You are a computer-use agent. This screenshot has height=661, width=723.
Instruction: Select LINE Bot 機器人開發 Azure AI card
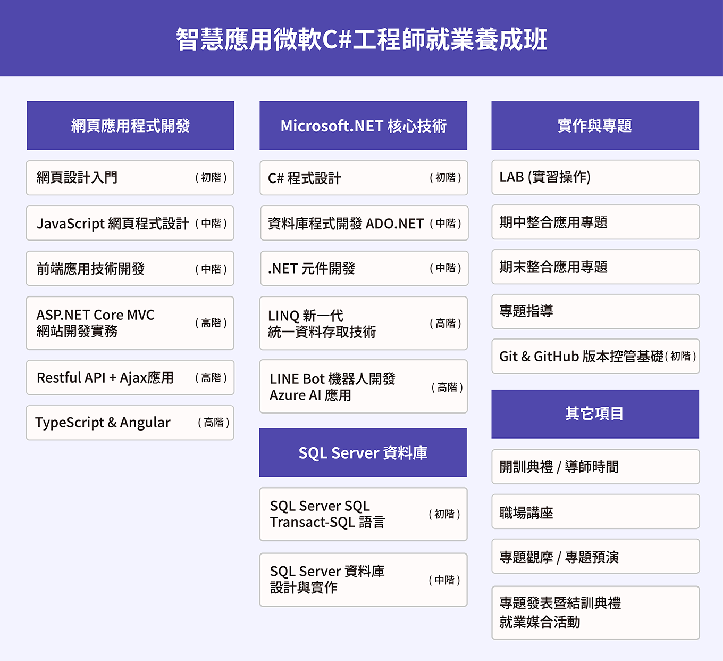tap(364, 386)
